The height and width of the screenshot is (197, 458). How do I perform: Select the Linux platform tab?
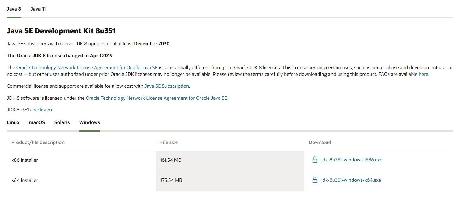[x=13, y=122]
